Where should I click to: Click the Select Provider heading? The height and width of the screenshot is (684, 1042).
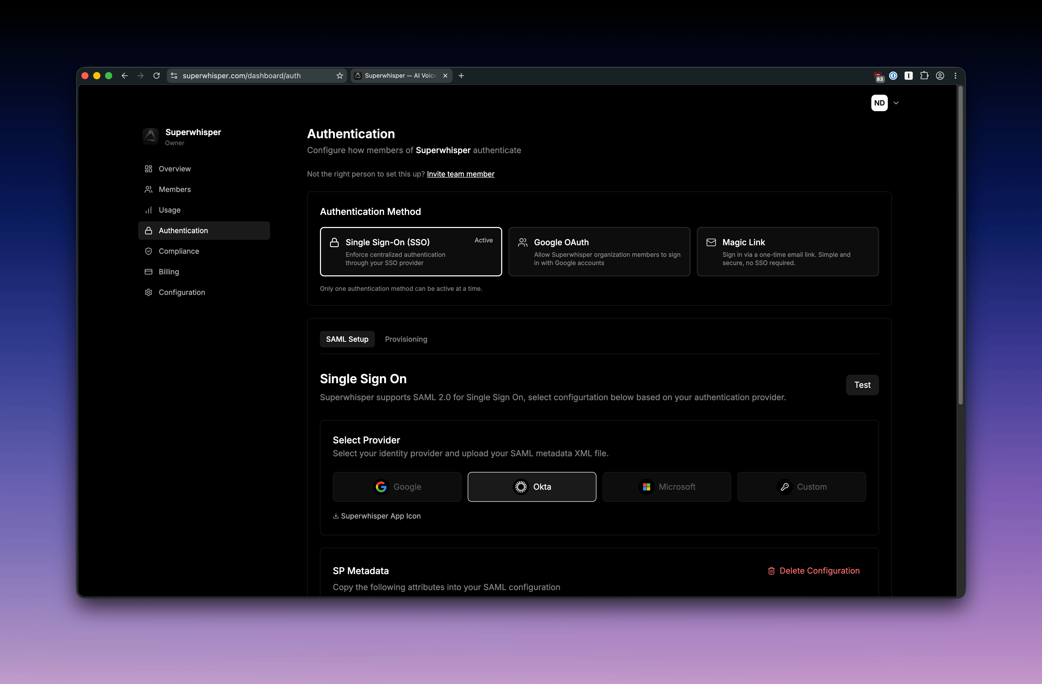point(367,440)
